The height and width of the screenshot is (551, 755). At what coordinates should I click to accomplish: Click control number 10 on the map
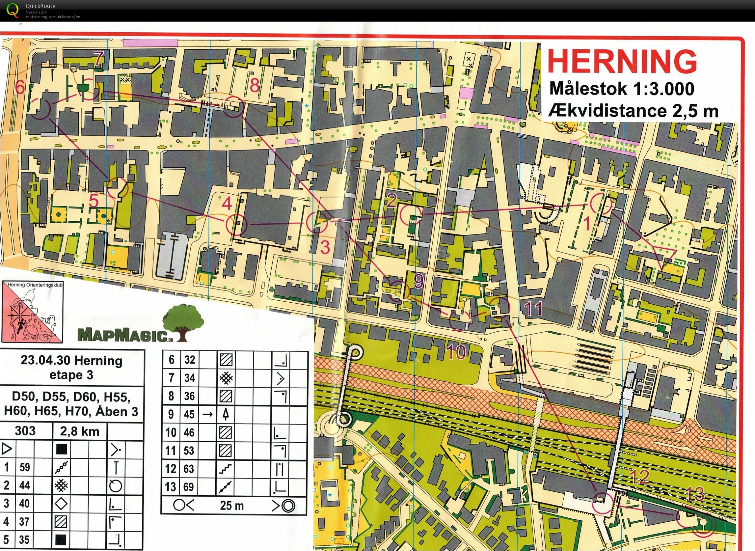coord(457,352)
